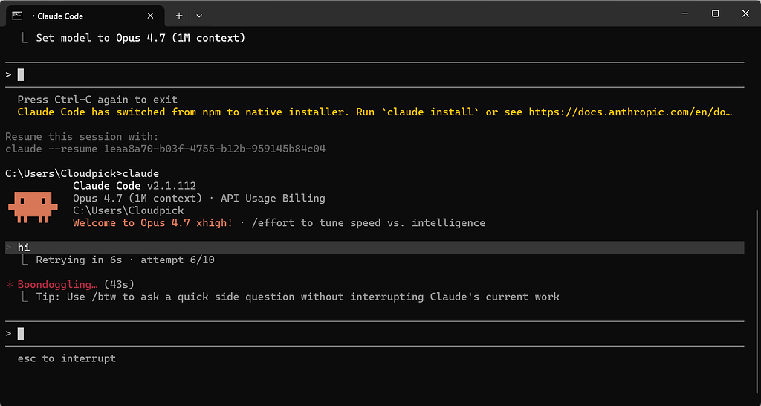Click 'Claude Code v2.1.112' version text
This screenshot has height=406, width=761.
(x=135, y=186)
